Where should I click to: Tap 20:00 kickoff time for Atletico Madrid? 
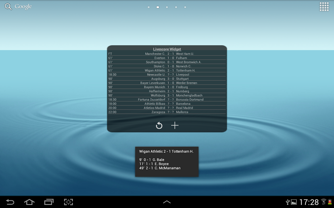pyautogui.click(x=112, y=108)
